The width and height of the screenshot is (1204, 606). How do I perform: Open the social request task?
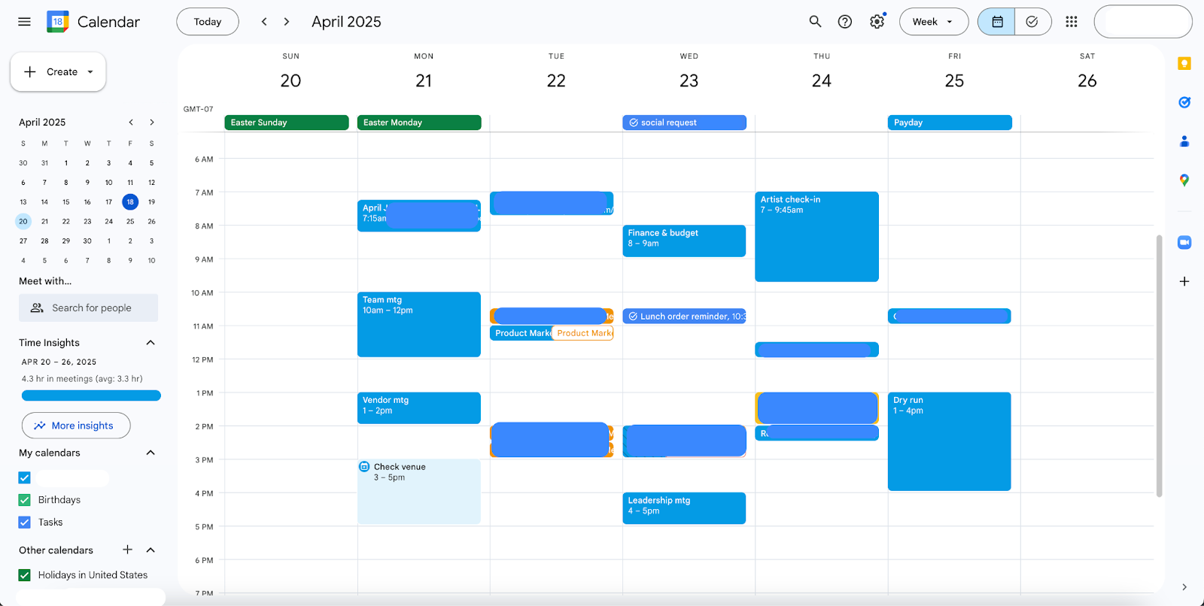[x=684, y=123]
